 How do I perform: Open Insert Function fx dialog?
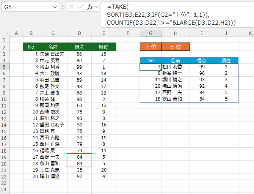pos(90,7)
